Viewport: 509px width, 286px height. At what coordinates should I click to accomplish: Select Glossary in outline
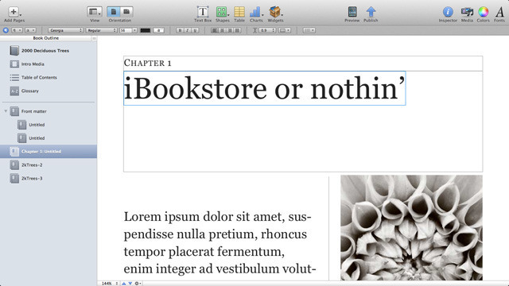(x=30, y=91)
